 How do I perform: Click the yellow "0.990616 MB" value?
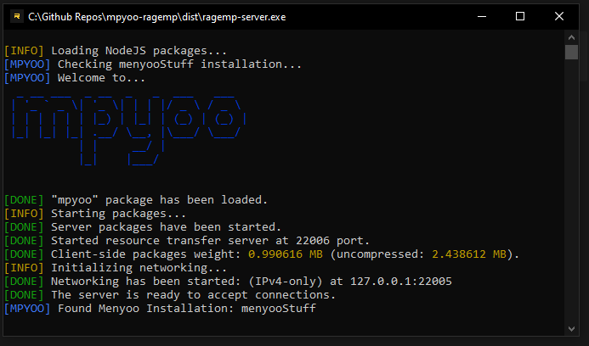286,254
